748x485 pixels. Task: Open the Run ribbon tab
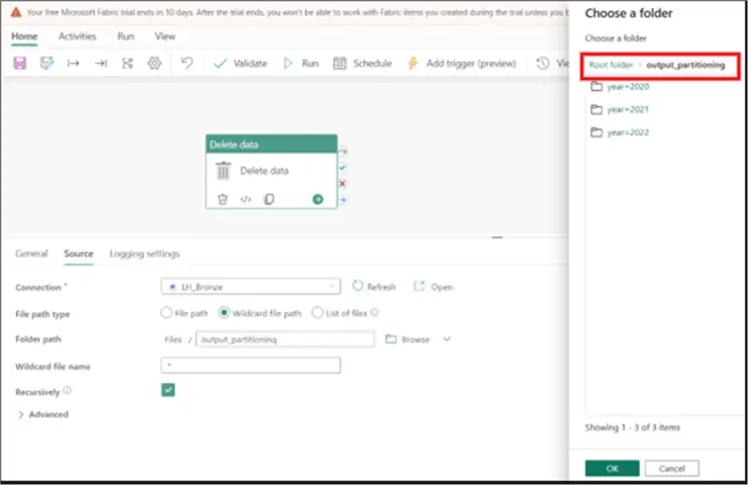point(126,37)
